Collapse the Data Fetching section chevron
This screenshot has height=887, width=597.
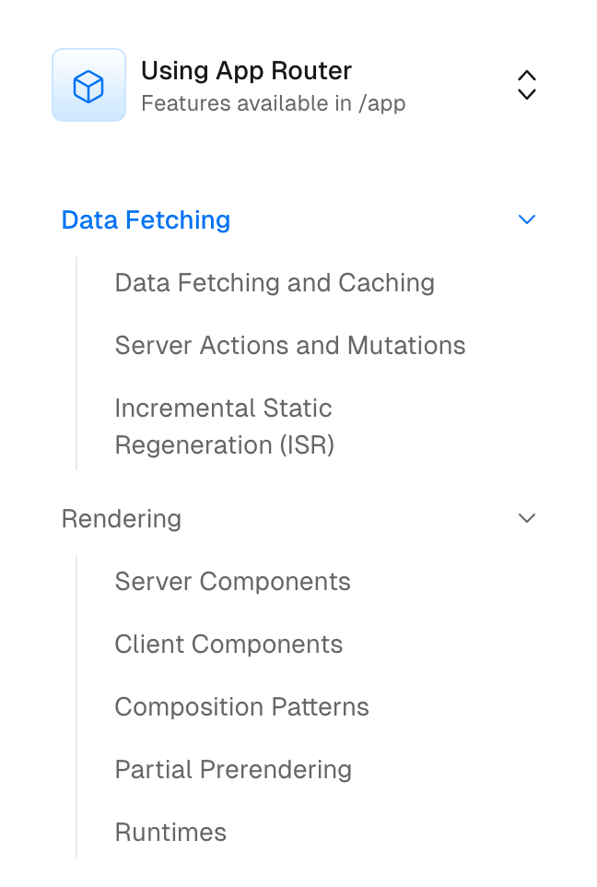(527, 219)
